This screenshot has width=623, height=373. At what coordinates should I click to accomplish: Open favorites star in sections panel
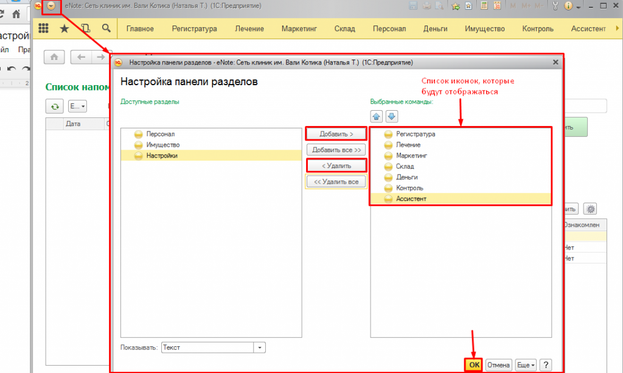[x=64, y=28]
